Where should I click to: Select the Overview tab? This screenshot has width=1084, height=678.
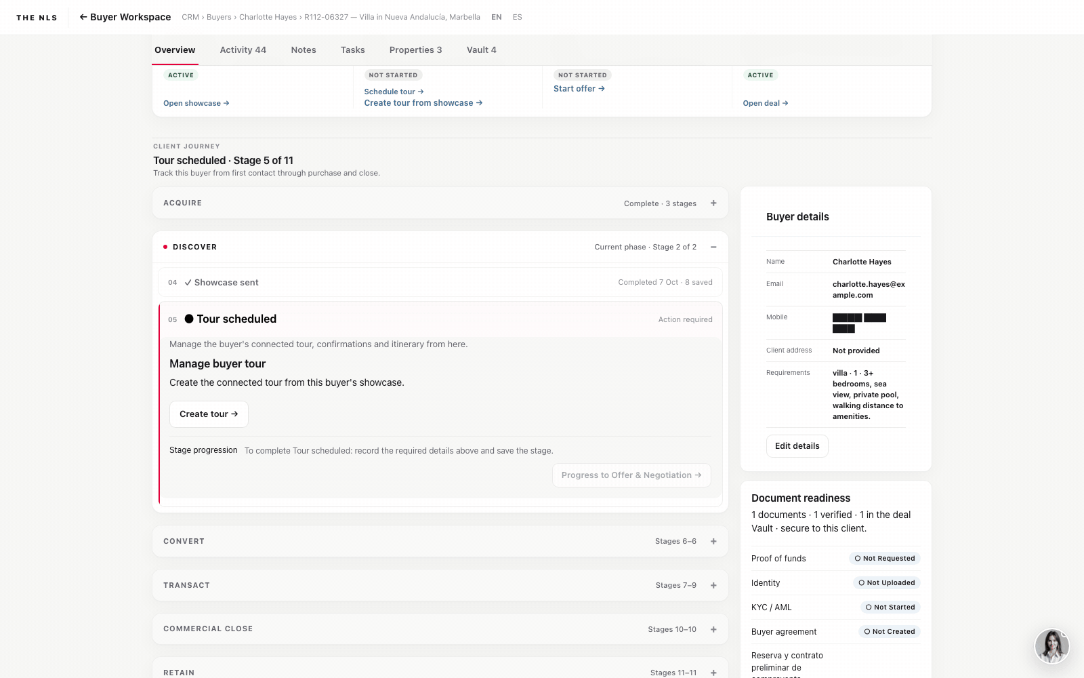coord(175,50)
